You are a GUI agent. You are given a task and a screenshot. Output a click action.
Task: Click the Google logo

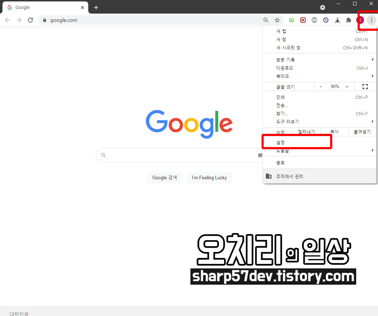(x=189, y=124)
